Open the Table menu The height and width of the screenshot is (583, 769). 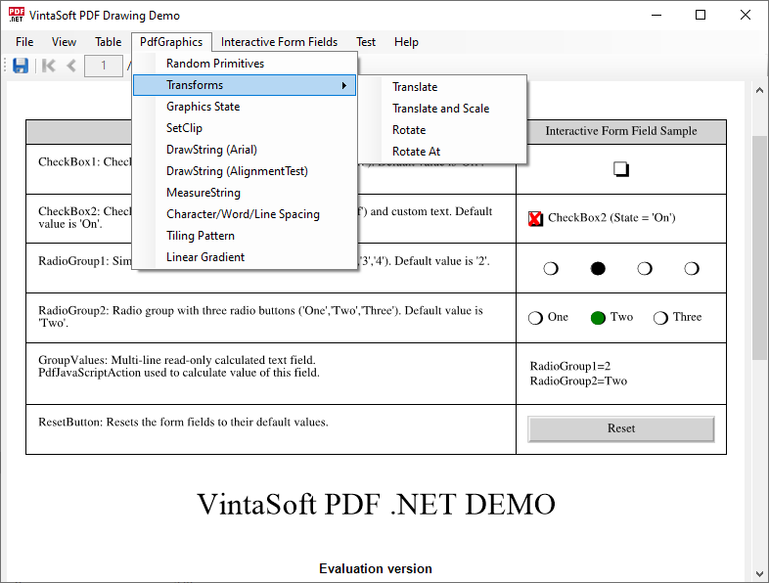tap(108, 42)
